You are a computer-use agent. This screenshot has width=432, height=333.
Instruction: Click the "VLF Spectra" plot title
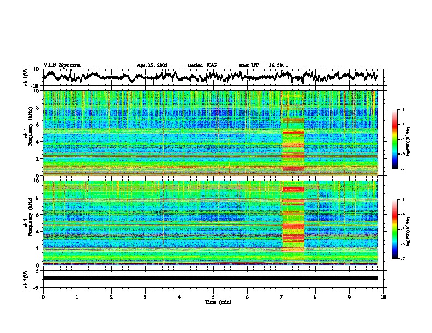(x=62, y=65)
